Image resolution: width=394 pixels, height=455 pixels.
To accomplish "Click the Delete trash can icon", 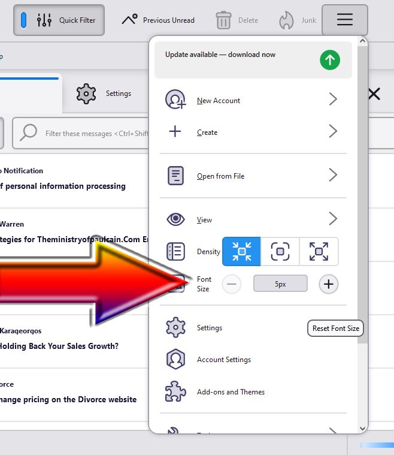I will pyautogui.click(x=223, y=20).
